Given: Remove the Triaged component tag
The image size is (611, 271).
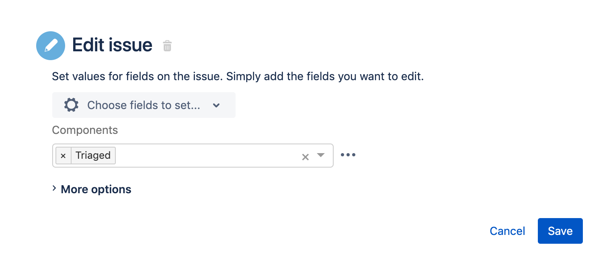Looking at the screenshot, I should click(63, 156).
